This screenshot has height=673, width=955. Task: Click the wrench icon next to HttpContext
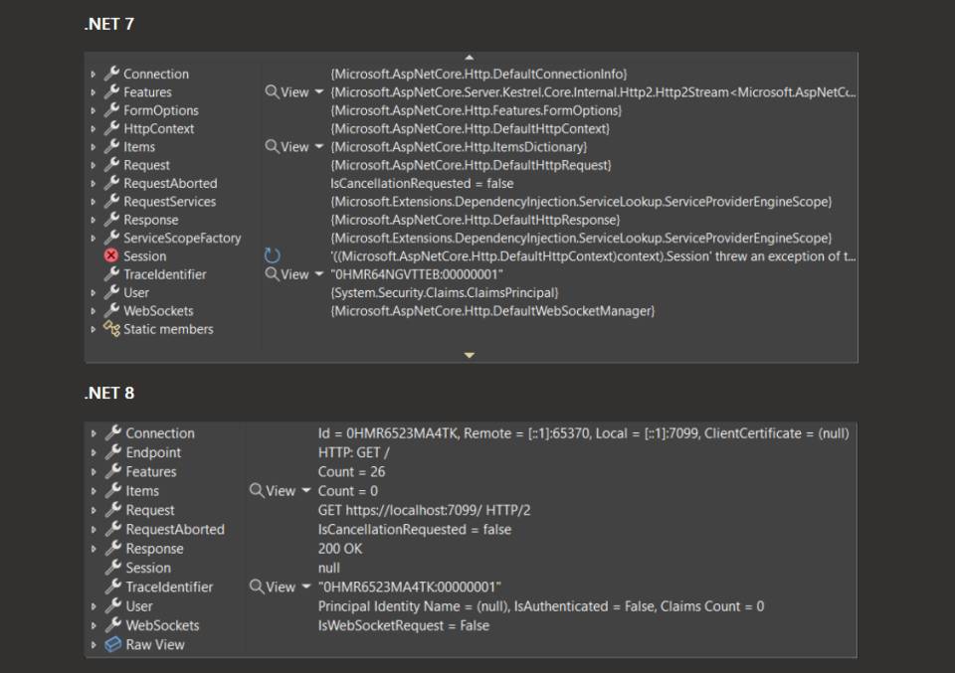click(111, 128)
